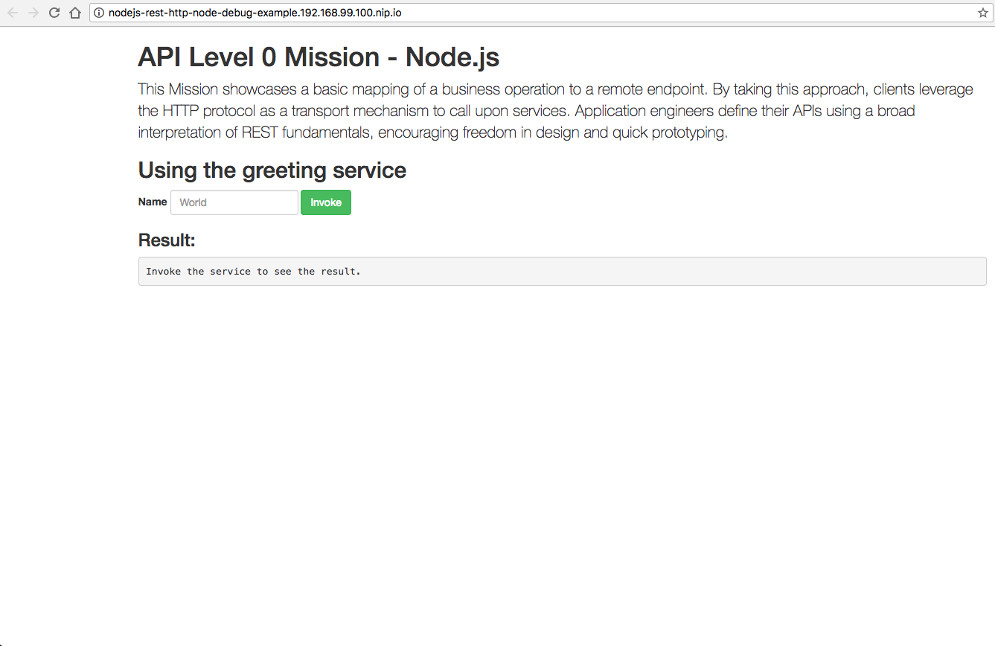The width and height of the screenshot is (995, 646).
Task: Reload the current page
Action: tap(53, 13)
